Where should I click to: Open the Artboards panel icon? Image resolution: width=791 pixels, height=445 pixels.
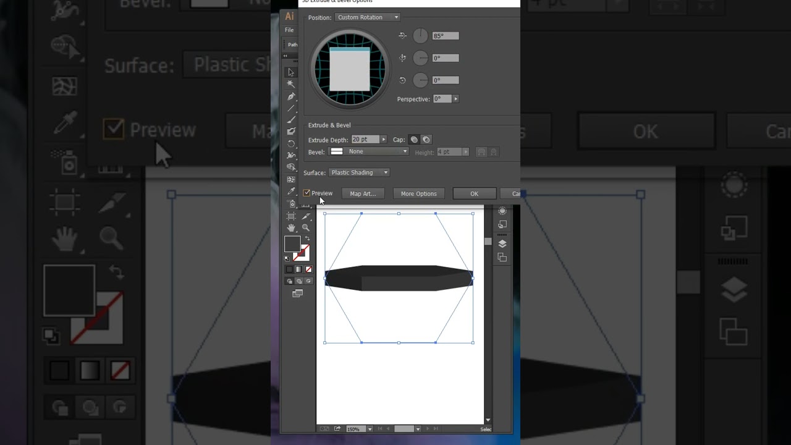[x=502, y=257]
